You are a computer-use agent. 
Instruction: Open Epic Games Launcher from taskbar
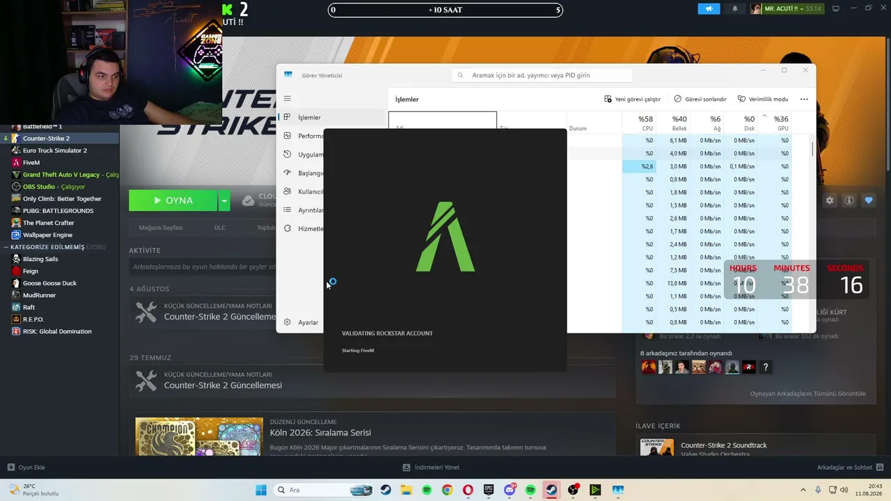click(x=489, y=490)
